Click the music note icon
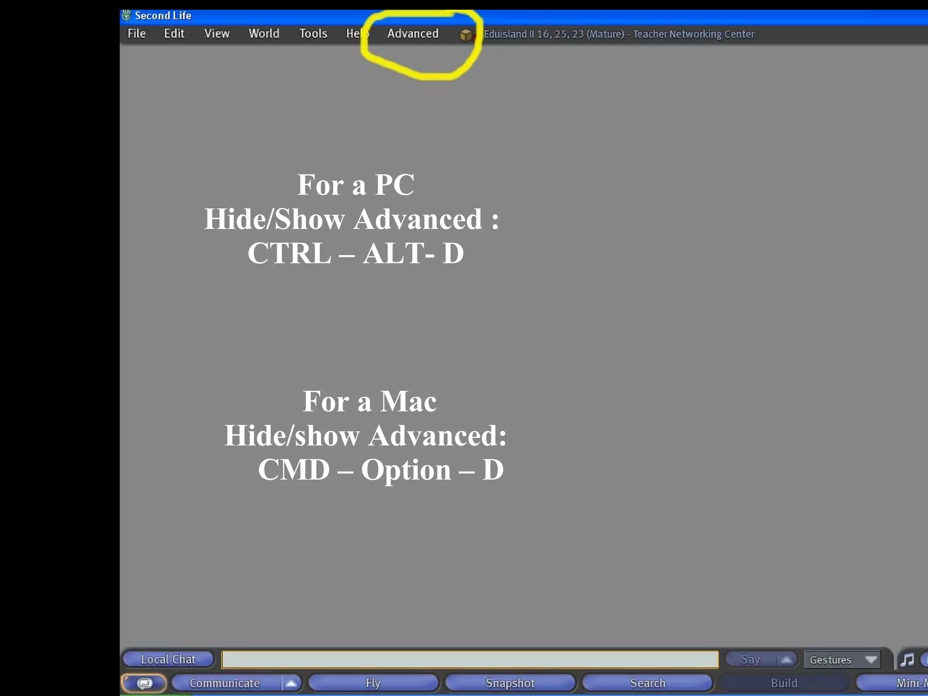The width and height of the screenshot is (928, 696). (x=907, y=660)
